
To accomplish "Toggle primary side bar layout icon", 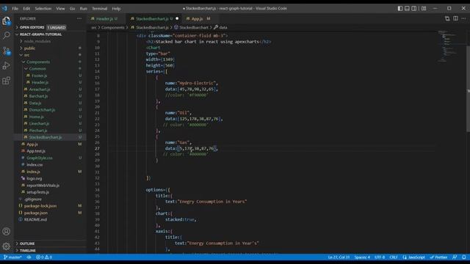I will tap(400, 8).
